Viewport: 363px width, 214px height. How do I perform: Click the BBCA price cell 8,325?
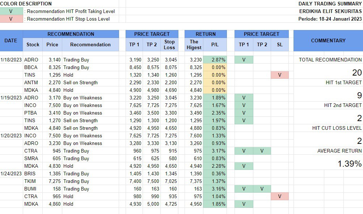point(52,67)
